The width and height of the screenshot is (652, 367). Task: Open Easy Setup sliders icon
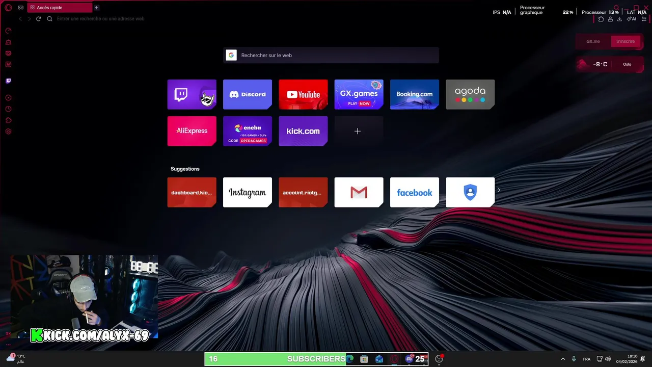pyautogui.click(x=644, y=19)
